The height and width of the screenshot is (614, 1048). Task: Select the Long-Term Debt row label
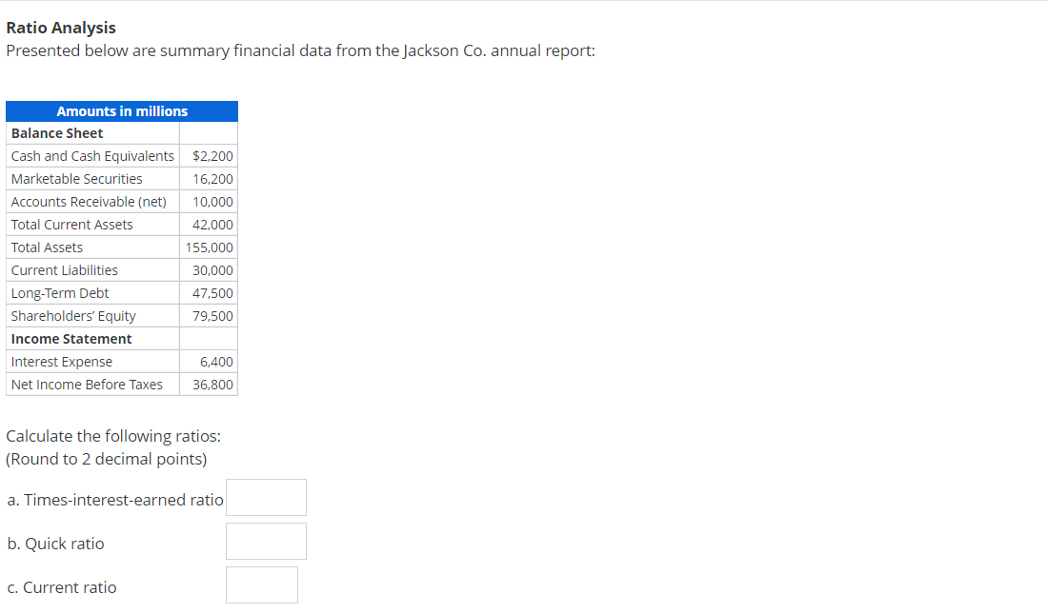pyautogui.click(x=59, y=292)
